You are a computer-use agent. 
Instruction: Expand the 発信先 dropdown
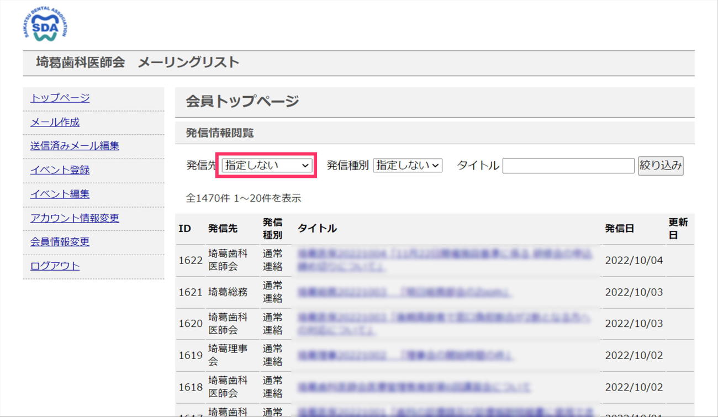267,165
